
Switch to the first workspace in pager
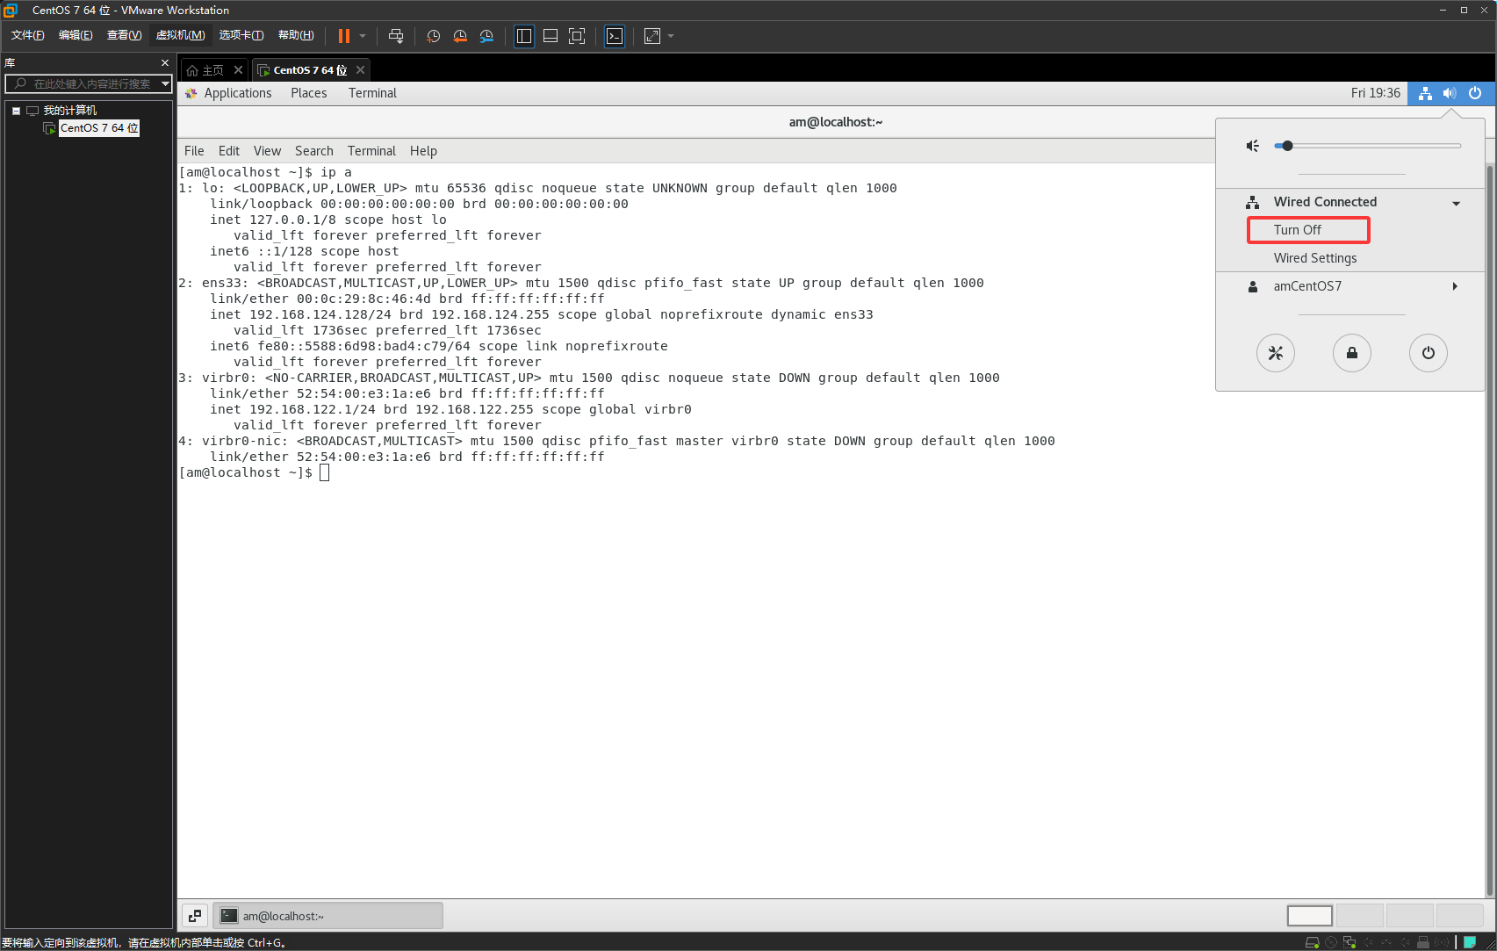(1310, 916)
